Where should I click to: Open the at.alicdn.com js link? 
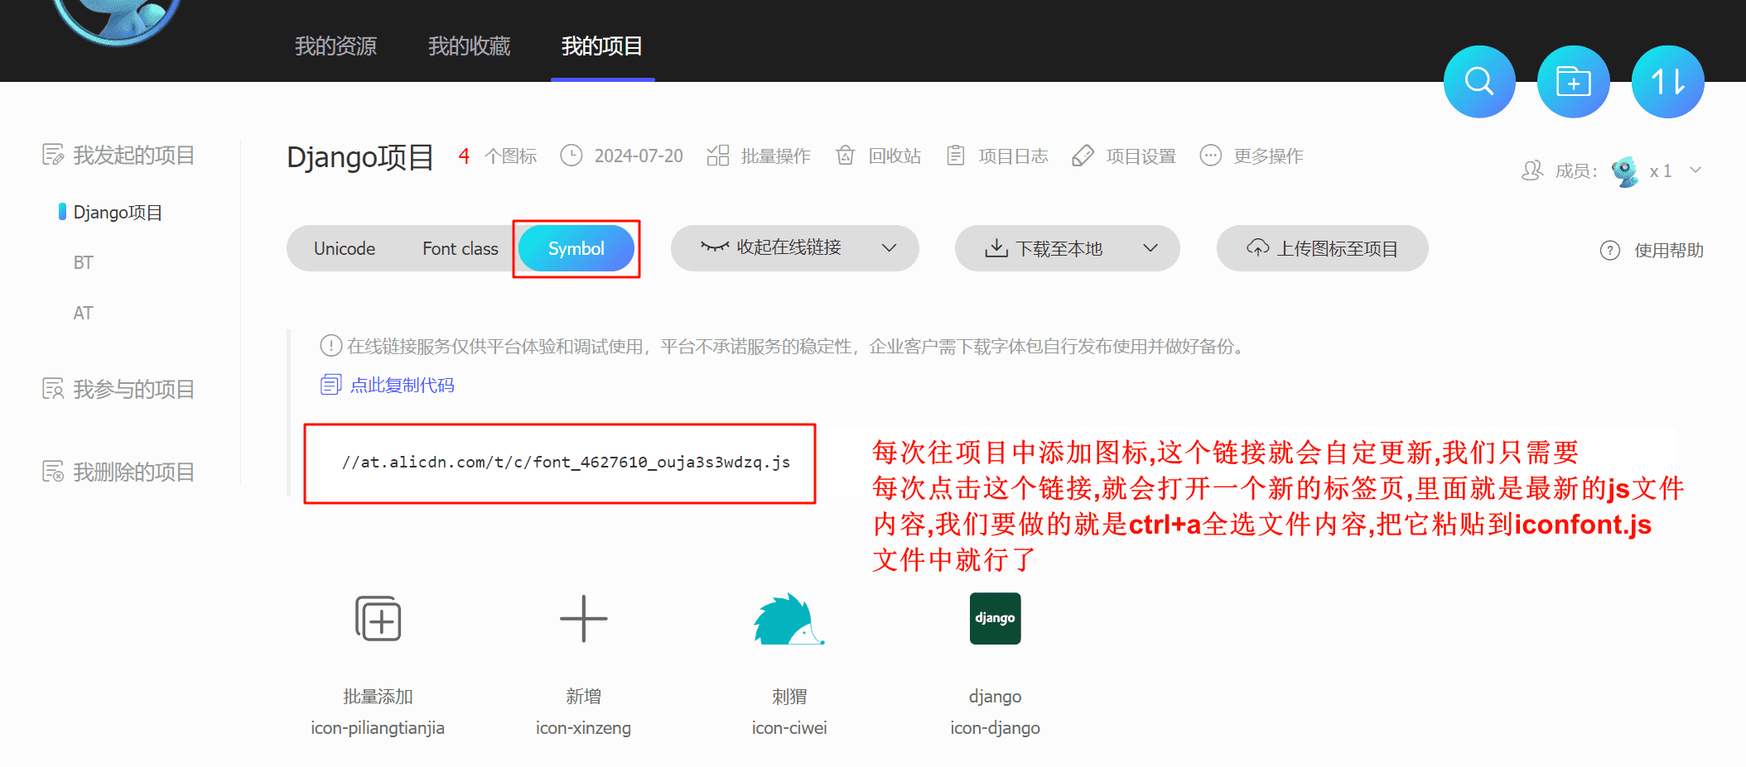(567, 463)
